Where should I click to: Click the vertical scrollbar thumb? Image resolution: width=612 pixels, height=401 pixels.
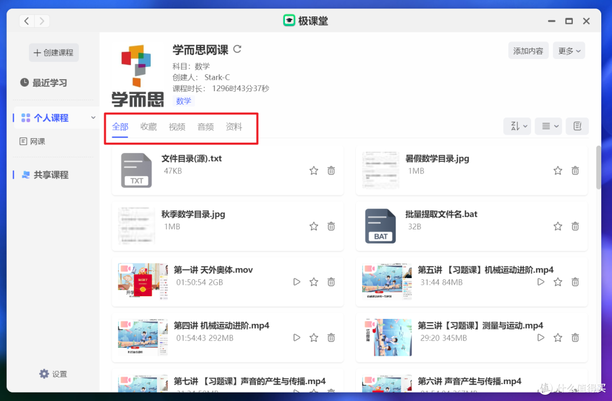pyautogui.click(x=598, y=168)
